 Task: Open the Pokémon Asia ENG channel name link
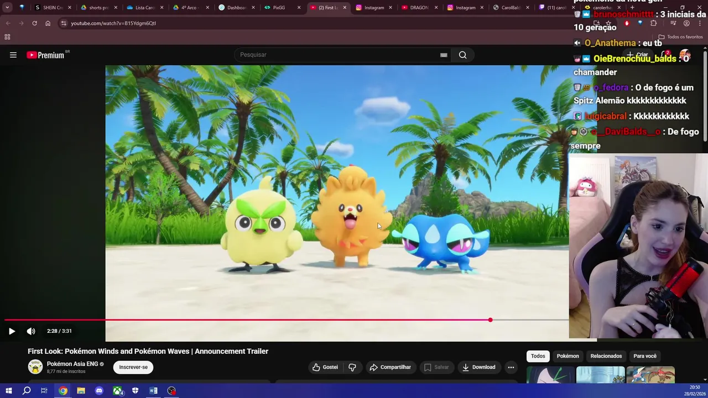[72, 364]
